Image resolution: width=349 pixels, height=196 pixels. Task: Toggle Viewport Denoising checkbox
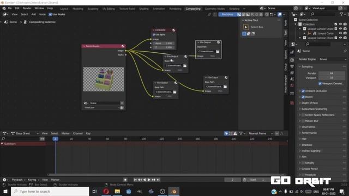(x=320, y=83)
